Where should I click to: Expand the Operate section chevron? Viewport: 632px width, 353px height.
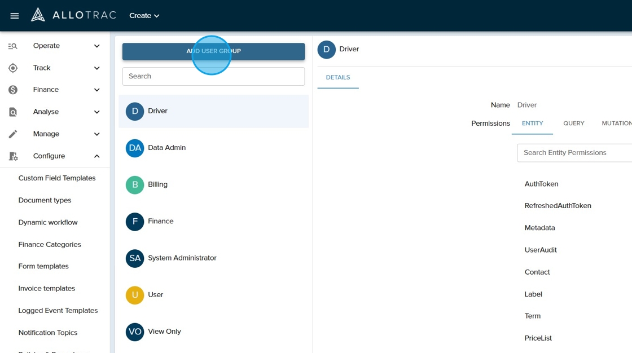pos(96,46)
